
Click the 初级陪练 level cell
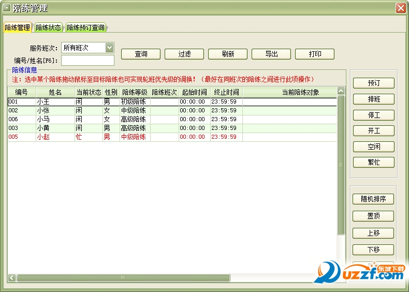(135, 102)
